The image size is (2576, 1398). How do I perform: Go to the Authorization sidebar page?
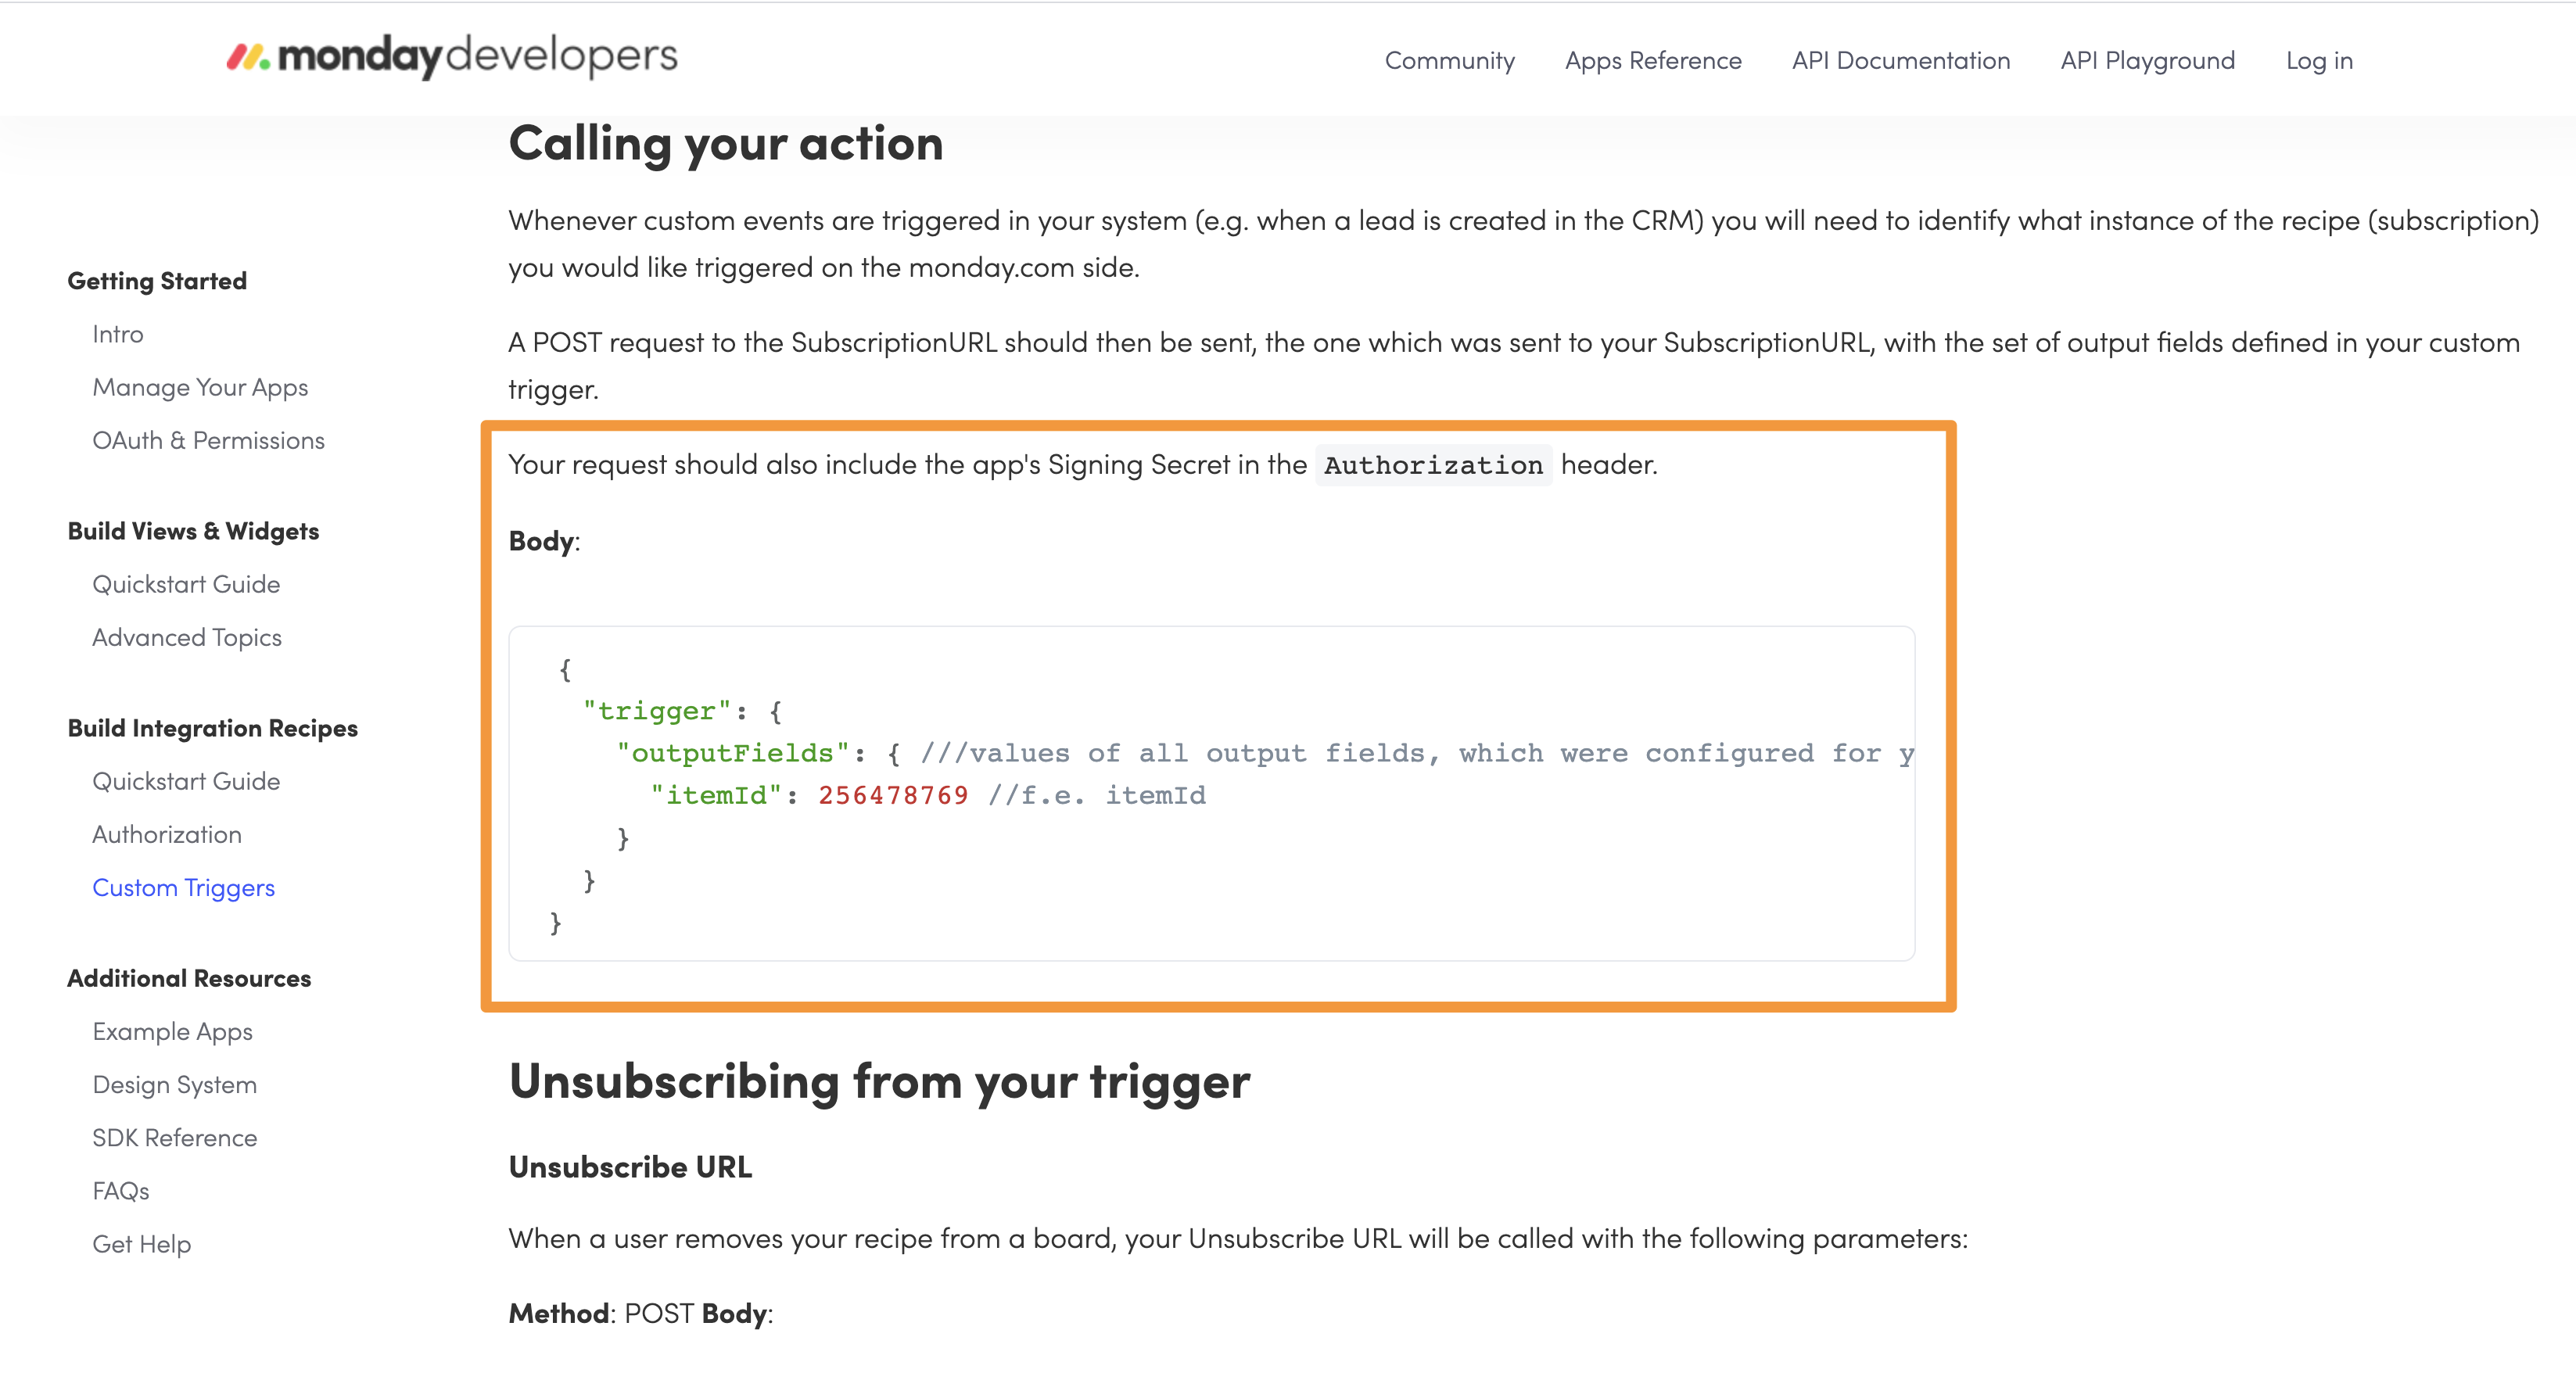[167, 834]
